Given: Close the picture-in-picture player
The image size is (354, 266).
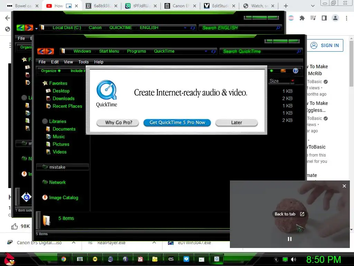Looking at the screenshot, I should (344, 186).
